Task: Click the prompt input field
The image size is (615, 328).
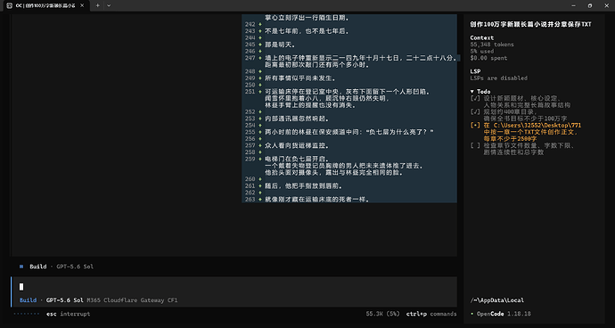Action: tap(234, 287)
